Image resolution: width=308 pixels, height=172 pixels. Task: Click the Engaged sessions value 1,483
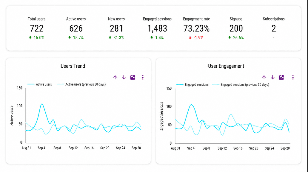point(157,28)
